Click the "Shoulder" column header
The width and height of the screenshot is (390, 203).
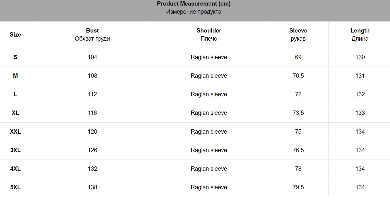pyautogui.click(x=209, y=31)
